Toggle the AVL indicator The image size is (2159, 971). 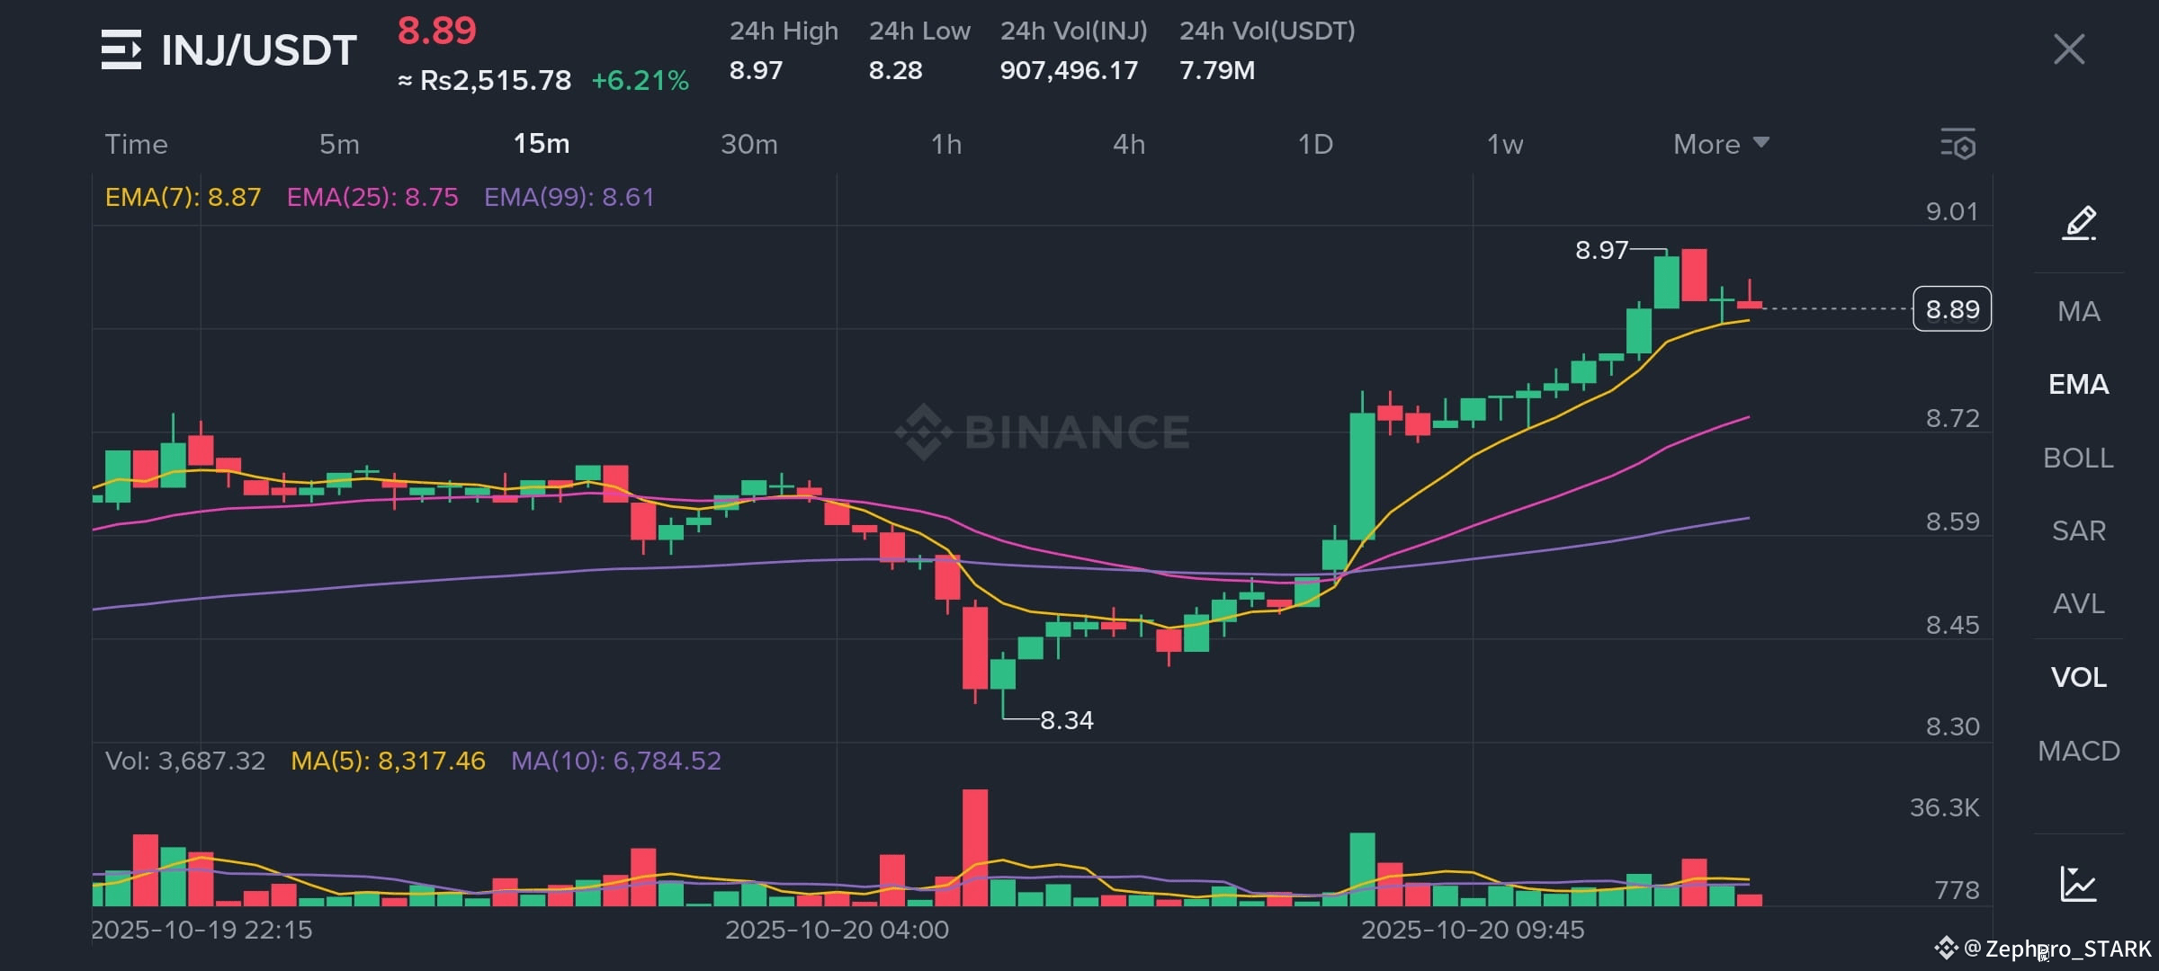click(2079, 603)
